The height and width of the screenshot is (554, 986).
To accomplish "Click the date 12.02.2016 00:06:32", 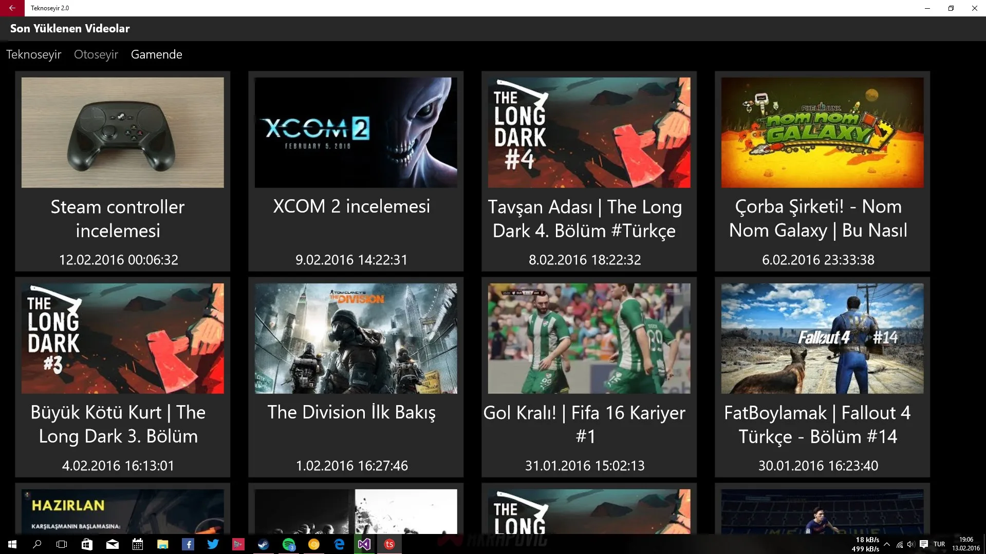I will tap(118, 260).
